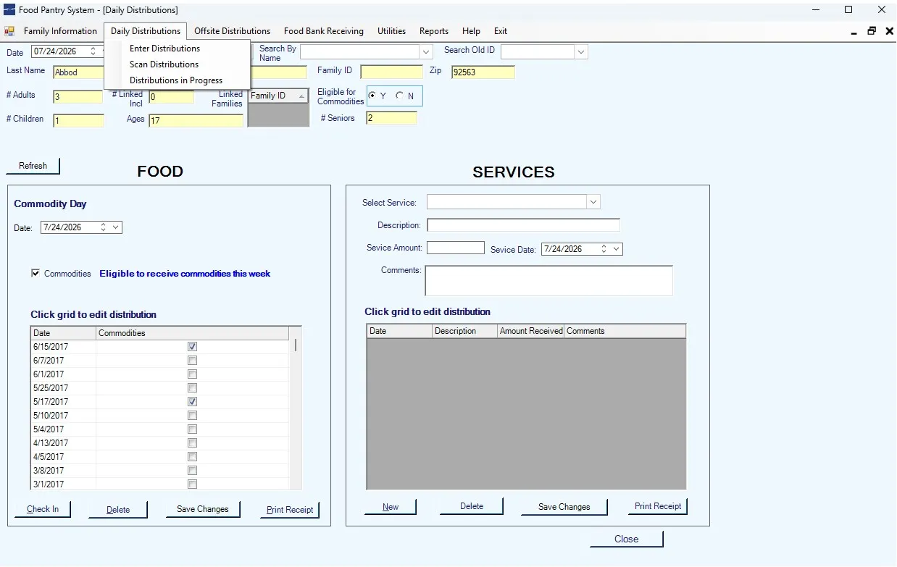Click the # Linked Incl field
Viewport: 897px width, 567px height.
coord(171,97)
